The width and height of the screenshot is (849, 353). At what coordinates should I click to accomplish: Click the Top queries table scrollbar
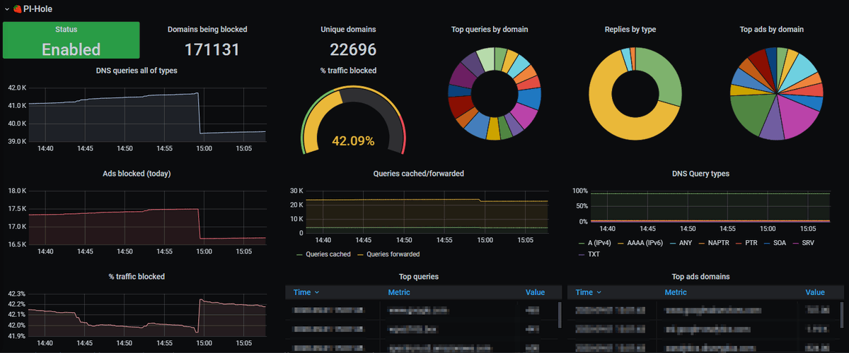click(x=560, y=315)
